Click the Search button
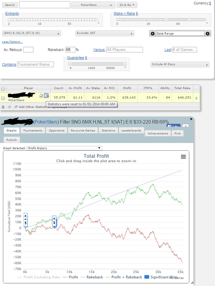This screenshot has height=286, width=215. click(x=10, y=5)
